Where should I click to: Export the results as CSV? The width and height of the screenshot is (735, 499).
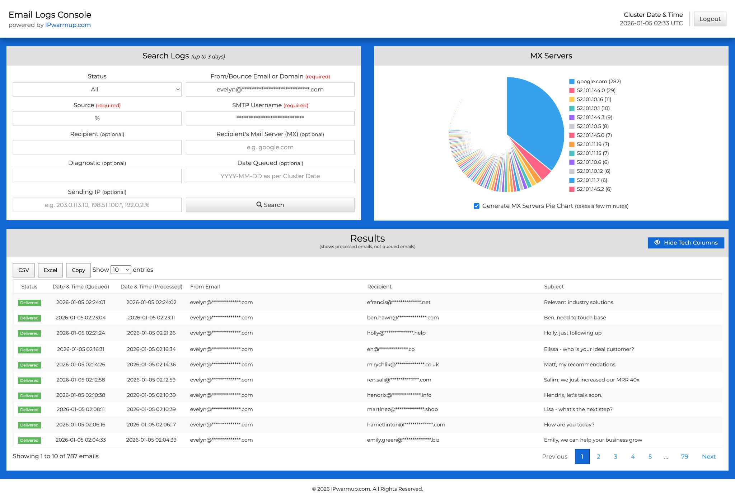tap(23, 270)
